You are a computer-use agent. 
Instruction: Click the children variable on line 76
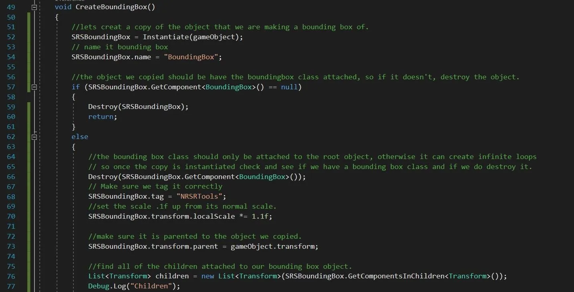click(172, 276)
